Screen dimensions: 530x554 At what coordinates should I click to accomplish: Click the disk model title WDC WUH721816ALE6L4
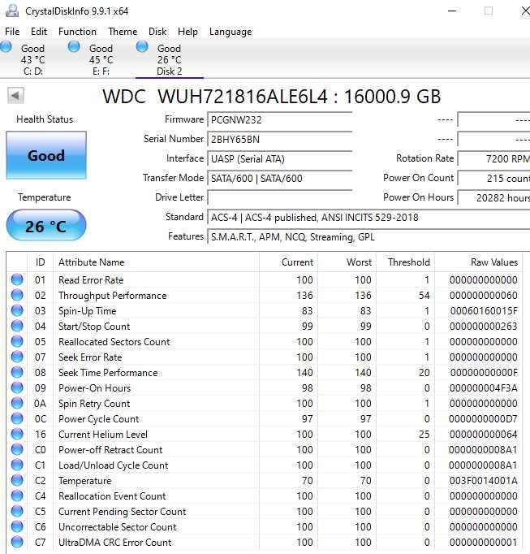point(215,97)
